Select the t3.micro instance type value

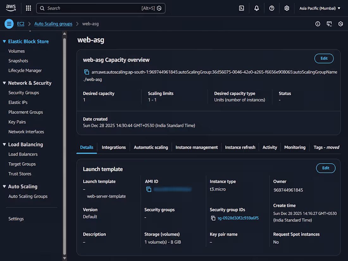pos(218,189)
